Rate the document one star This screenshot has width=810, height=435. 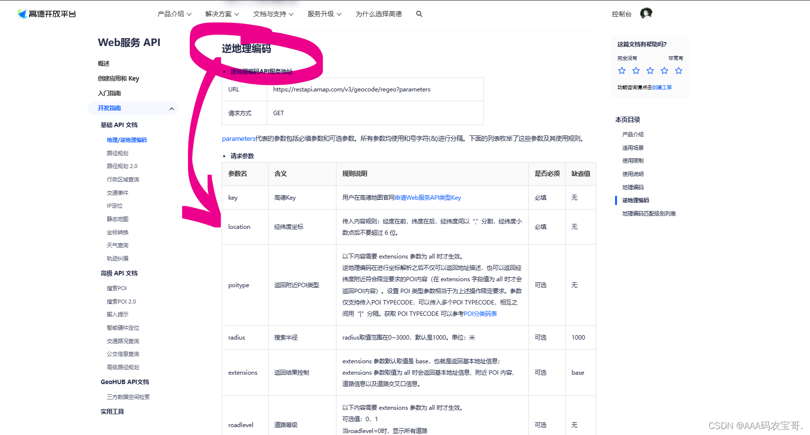(x=622, y=71)
